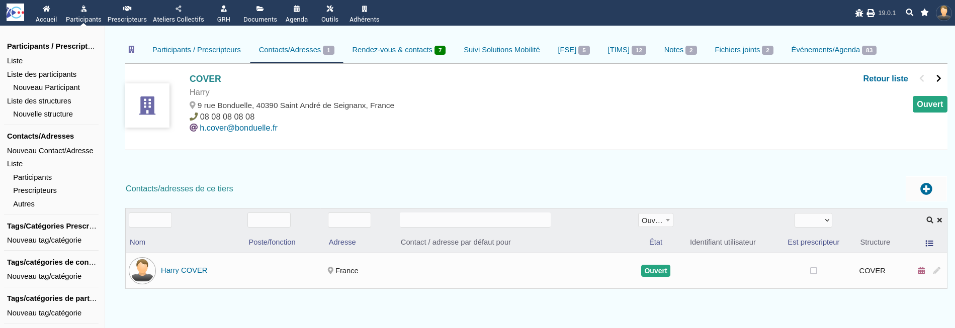
Task: Open the Est prescripteur filter dropdown
Action: click(x=813, y=220)
